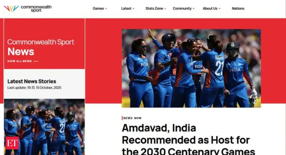
Task: Open the large India cricket team hero image
Action: (x=191, y=68)
